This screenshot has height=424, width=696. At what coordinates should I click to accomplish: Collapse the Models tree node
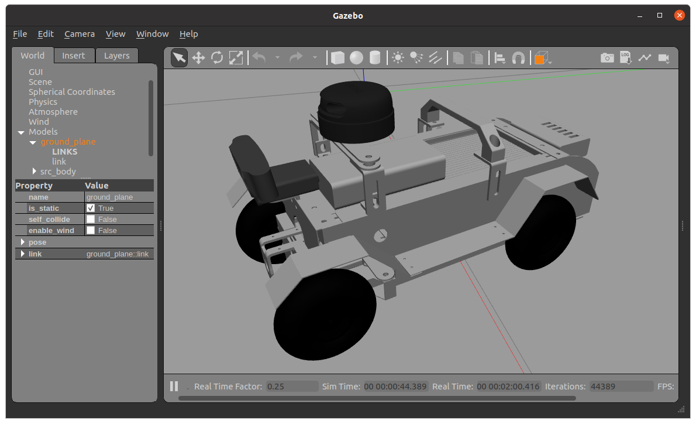pyautogui.click(x=21, y=132)
